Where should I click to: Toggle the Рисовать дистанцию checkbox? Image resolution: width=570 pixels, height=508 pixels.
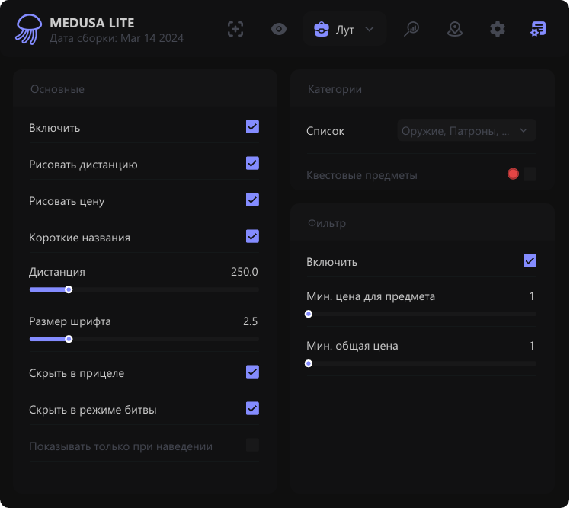[x=252, y=164]
